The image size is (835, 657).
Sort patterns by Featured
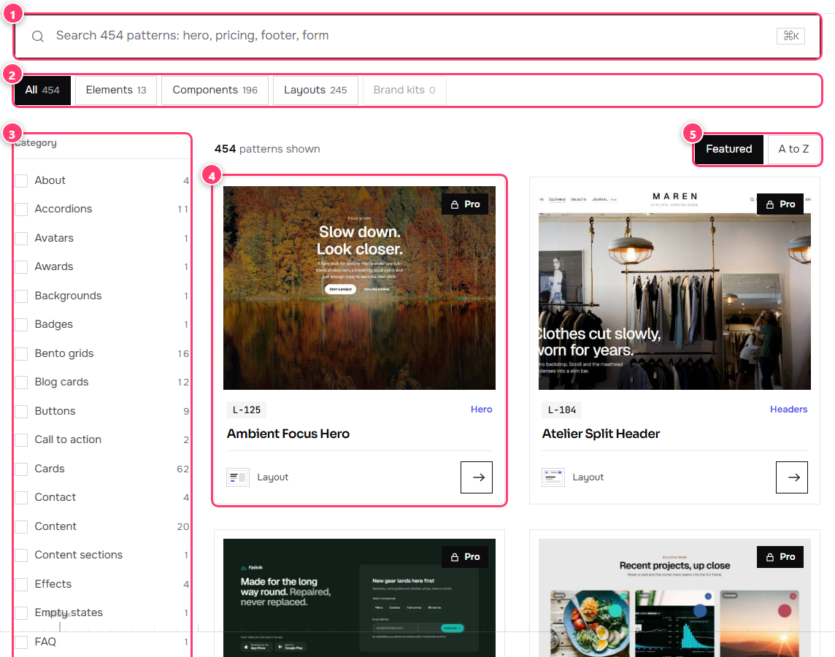tap(729, 150)
